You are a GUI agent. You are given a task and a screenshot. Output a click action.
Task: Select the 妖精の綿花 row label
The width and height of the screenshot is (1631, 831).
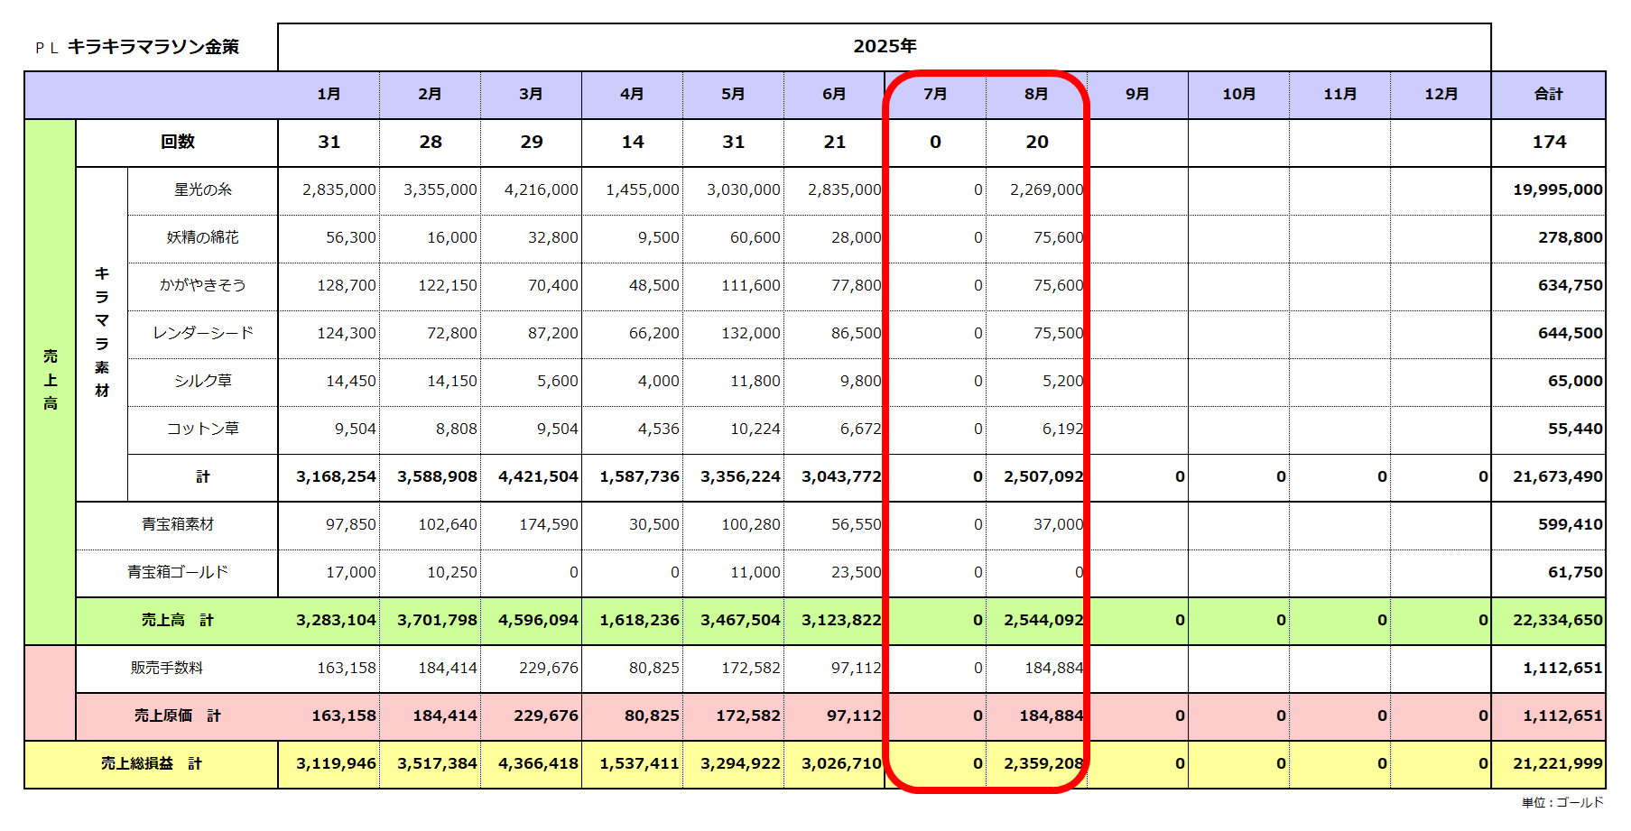pyautogui.click(x=202, y=238)
